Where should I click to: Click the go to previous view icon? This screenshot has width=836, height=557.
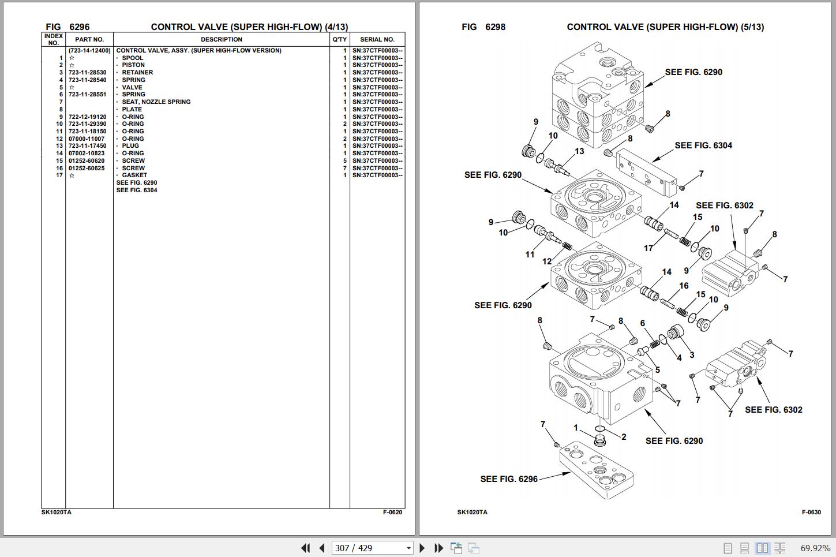(456, 548)
